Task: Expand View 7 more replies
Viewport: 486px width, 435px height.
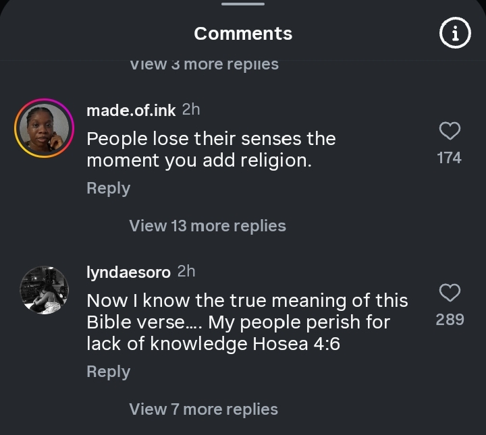Action: 203,409
